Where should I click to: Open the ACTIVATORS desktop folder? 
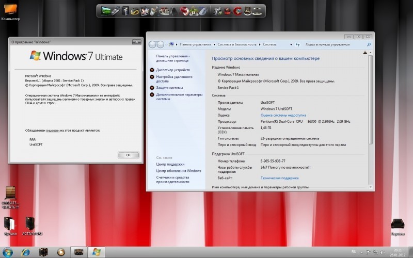pyautogui.click(x=32, y=226)
